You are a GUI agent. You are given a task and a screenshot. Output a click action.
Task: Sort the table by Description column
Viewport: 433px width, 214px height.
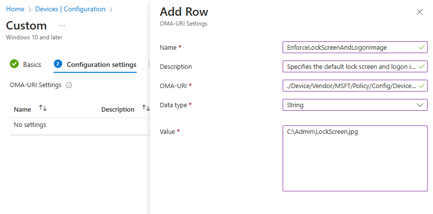pos(146,109)
